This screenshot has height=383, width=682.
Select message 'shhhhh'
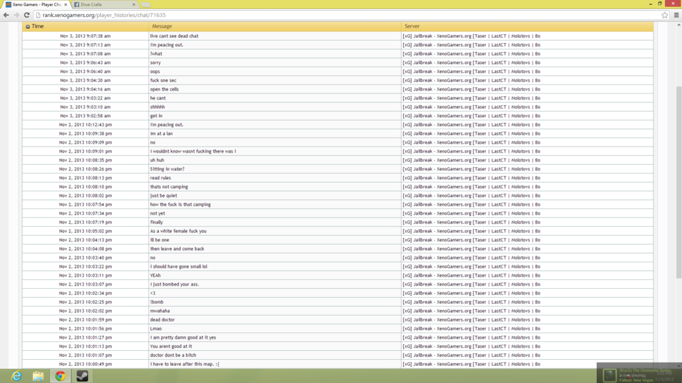(158, 107)
